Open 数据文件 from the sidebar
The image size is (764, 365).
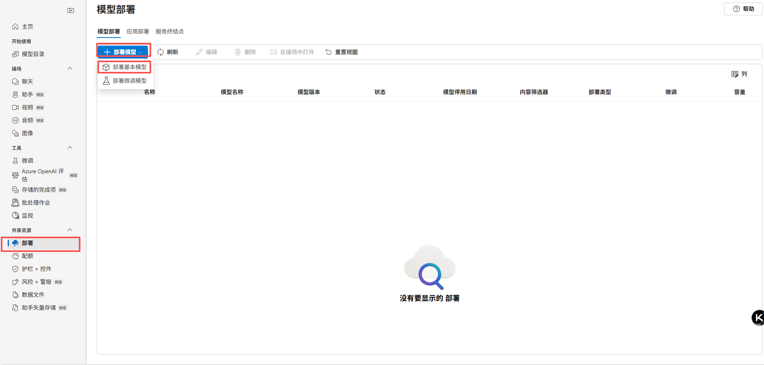coord(33,294)
